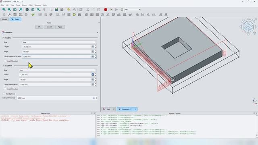
Task: Open the Lead In Style dropdown
Action: click(59, 42)
